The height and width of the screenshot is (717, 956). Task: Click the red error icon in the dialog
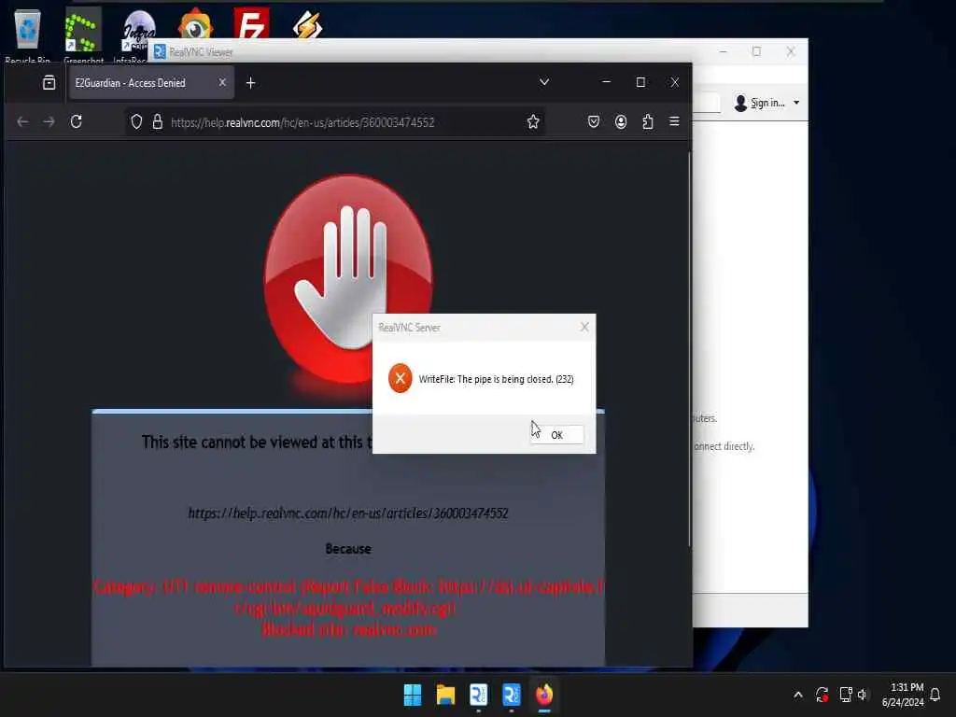click(400, 379)
